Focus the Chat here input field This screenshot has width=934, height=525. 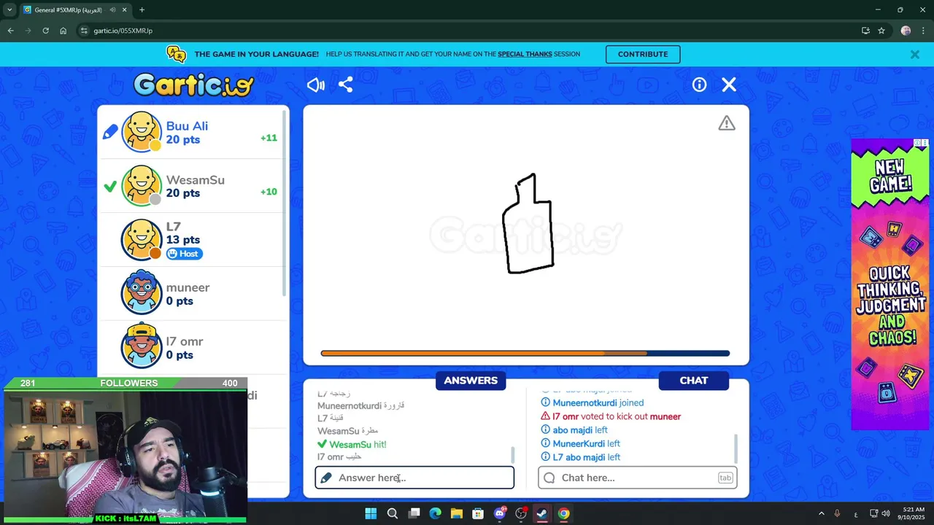638,478
